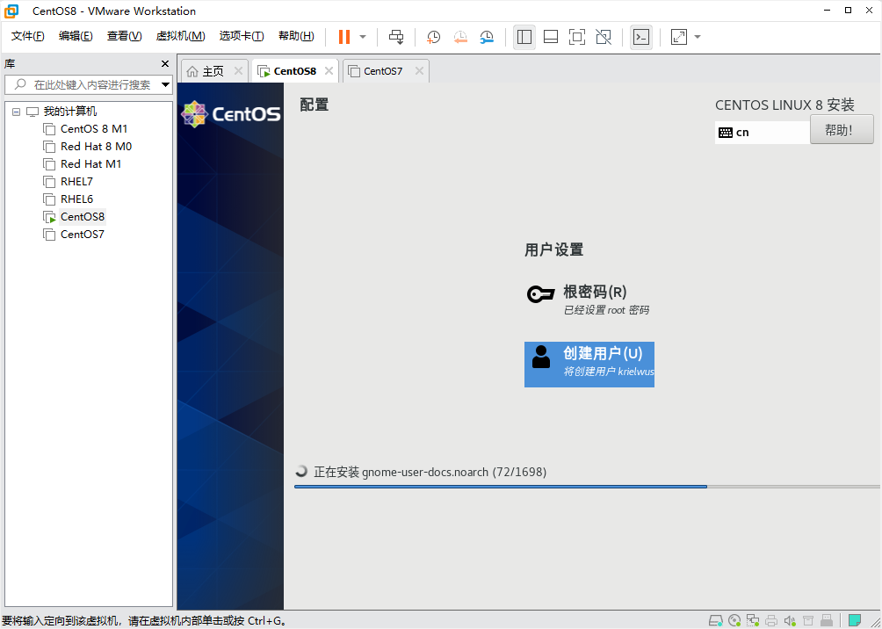Screen dimensions: 882x629
Task: Click the 正在安装 gnome-user-docs.noarch status text
Action: [x=430, y=472]
